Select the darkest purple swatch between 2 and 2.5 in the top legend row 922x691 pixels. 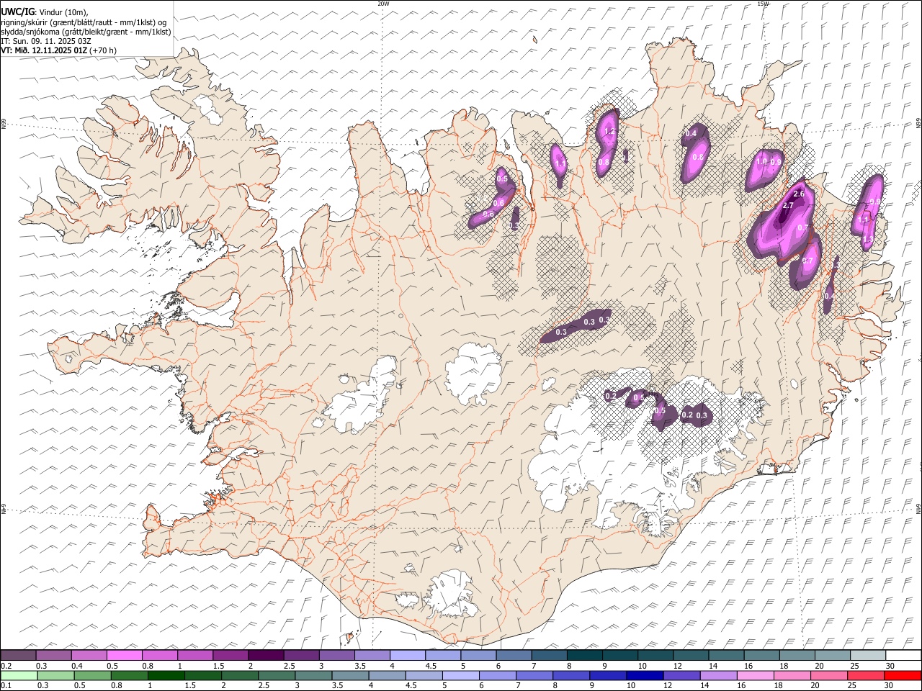coord(266,656)
